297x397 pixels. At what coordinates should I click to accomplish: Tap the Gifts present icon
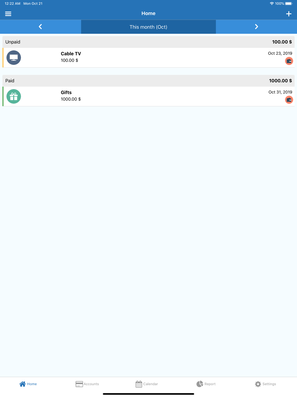click(14, 96)
